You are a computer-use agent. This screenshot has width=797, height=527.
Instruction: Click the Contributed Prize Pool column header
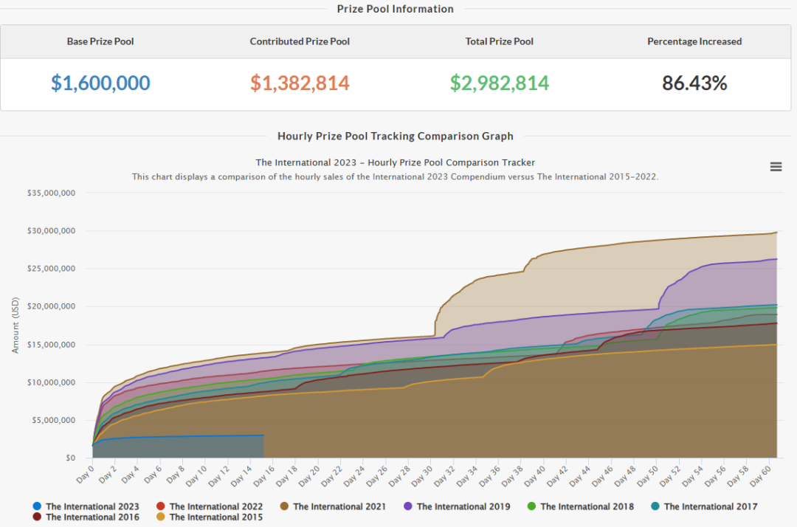click(300, 41)
